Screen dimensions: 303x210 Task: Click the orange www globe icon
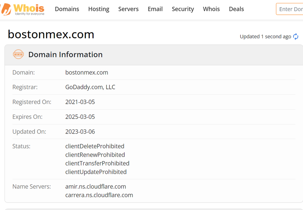(18, 54)
